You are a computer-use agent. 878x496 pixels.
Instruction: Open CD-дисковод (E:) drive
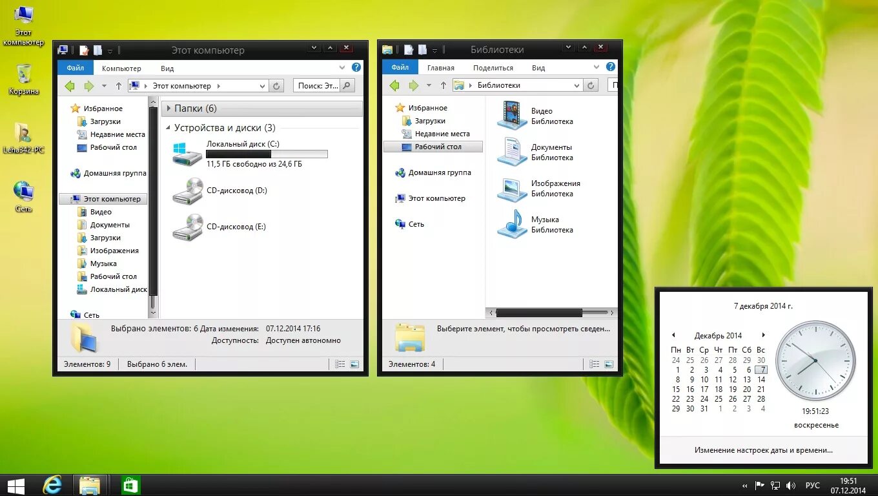(219, 227)
